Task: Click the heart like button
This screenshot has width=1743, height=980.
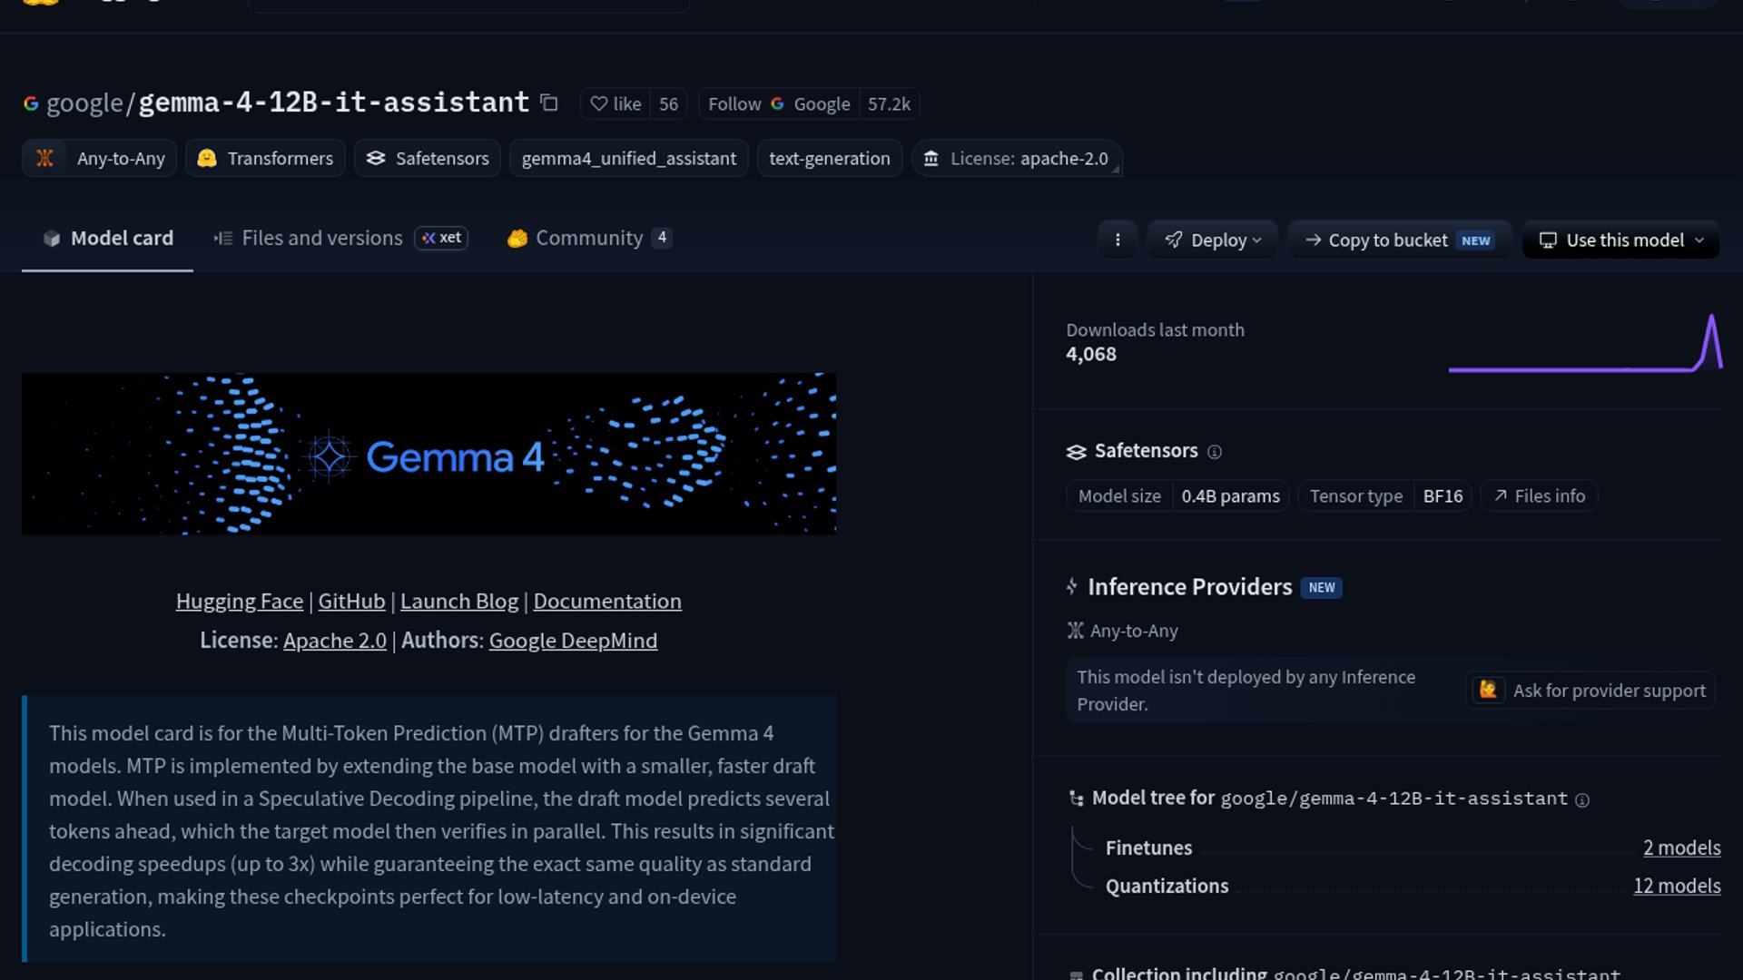Action: coord(615,103)
